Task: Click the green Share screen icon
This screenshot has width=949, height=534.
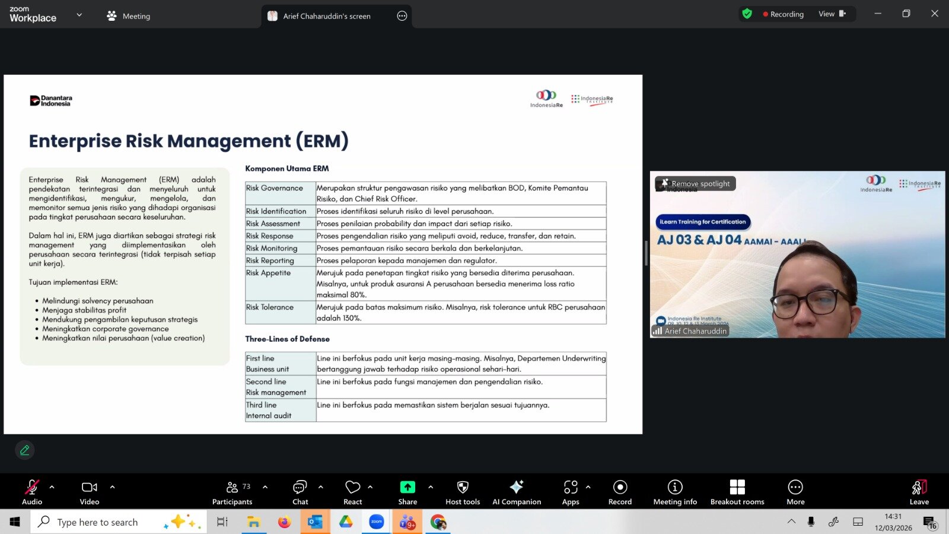Action: click(407, 487)
